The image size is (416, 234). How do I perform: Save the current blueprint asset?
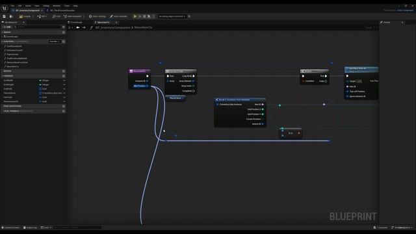(x=5, y=16)
